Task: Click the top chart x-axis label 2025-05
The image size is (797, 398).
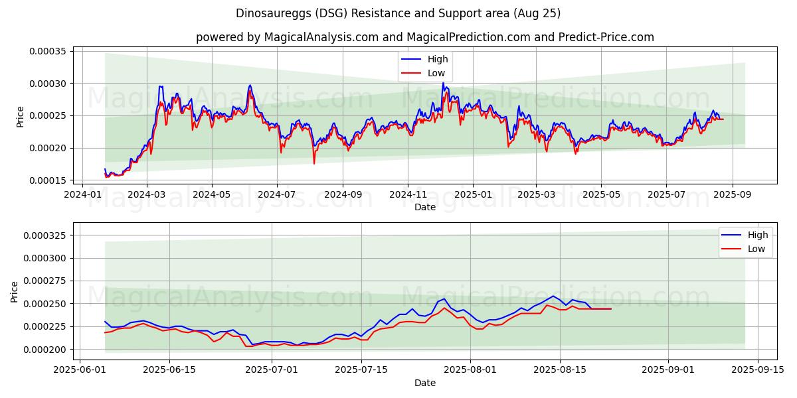Action: 601,195
